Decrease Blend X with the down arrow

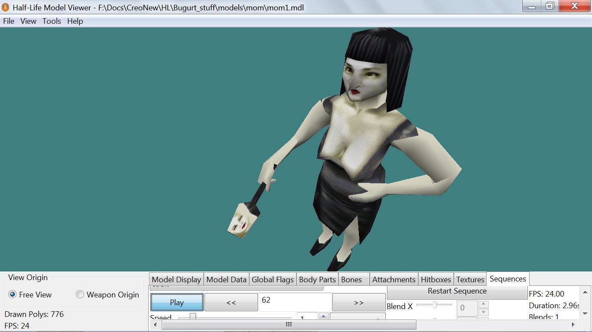point(484,312)
